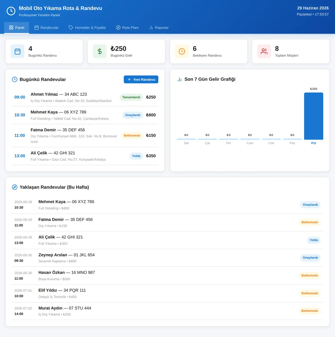The width and height of the screenshot is (335, 337).
Task: Click the ₺150 price in today's appointments
Action: tap(151, 136)
